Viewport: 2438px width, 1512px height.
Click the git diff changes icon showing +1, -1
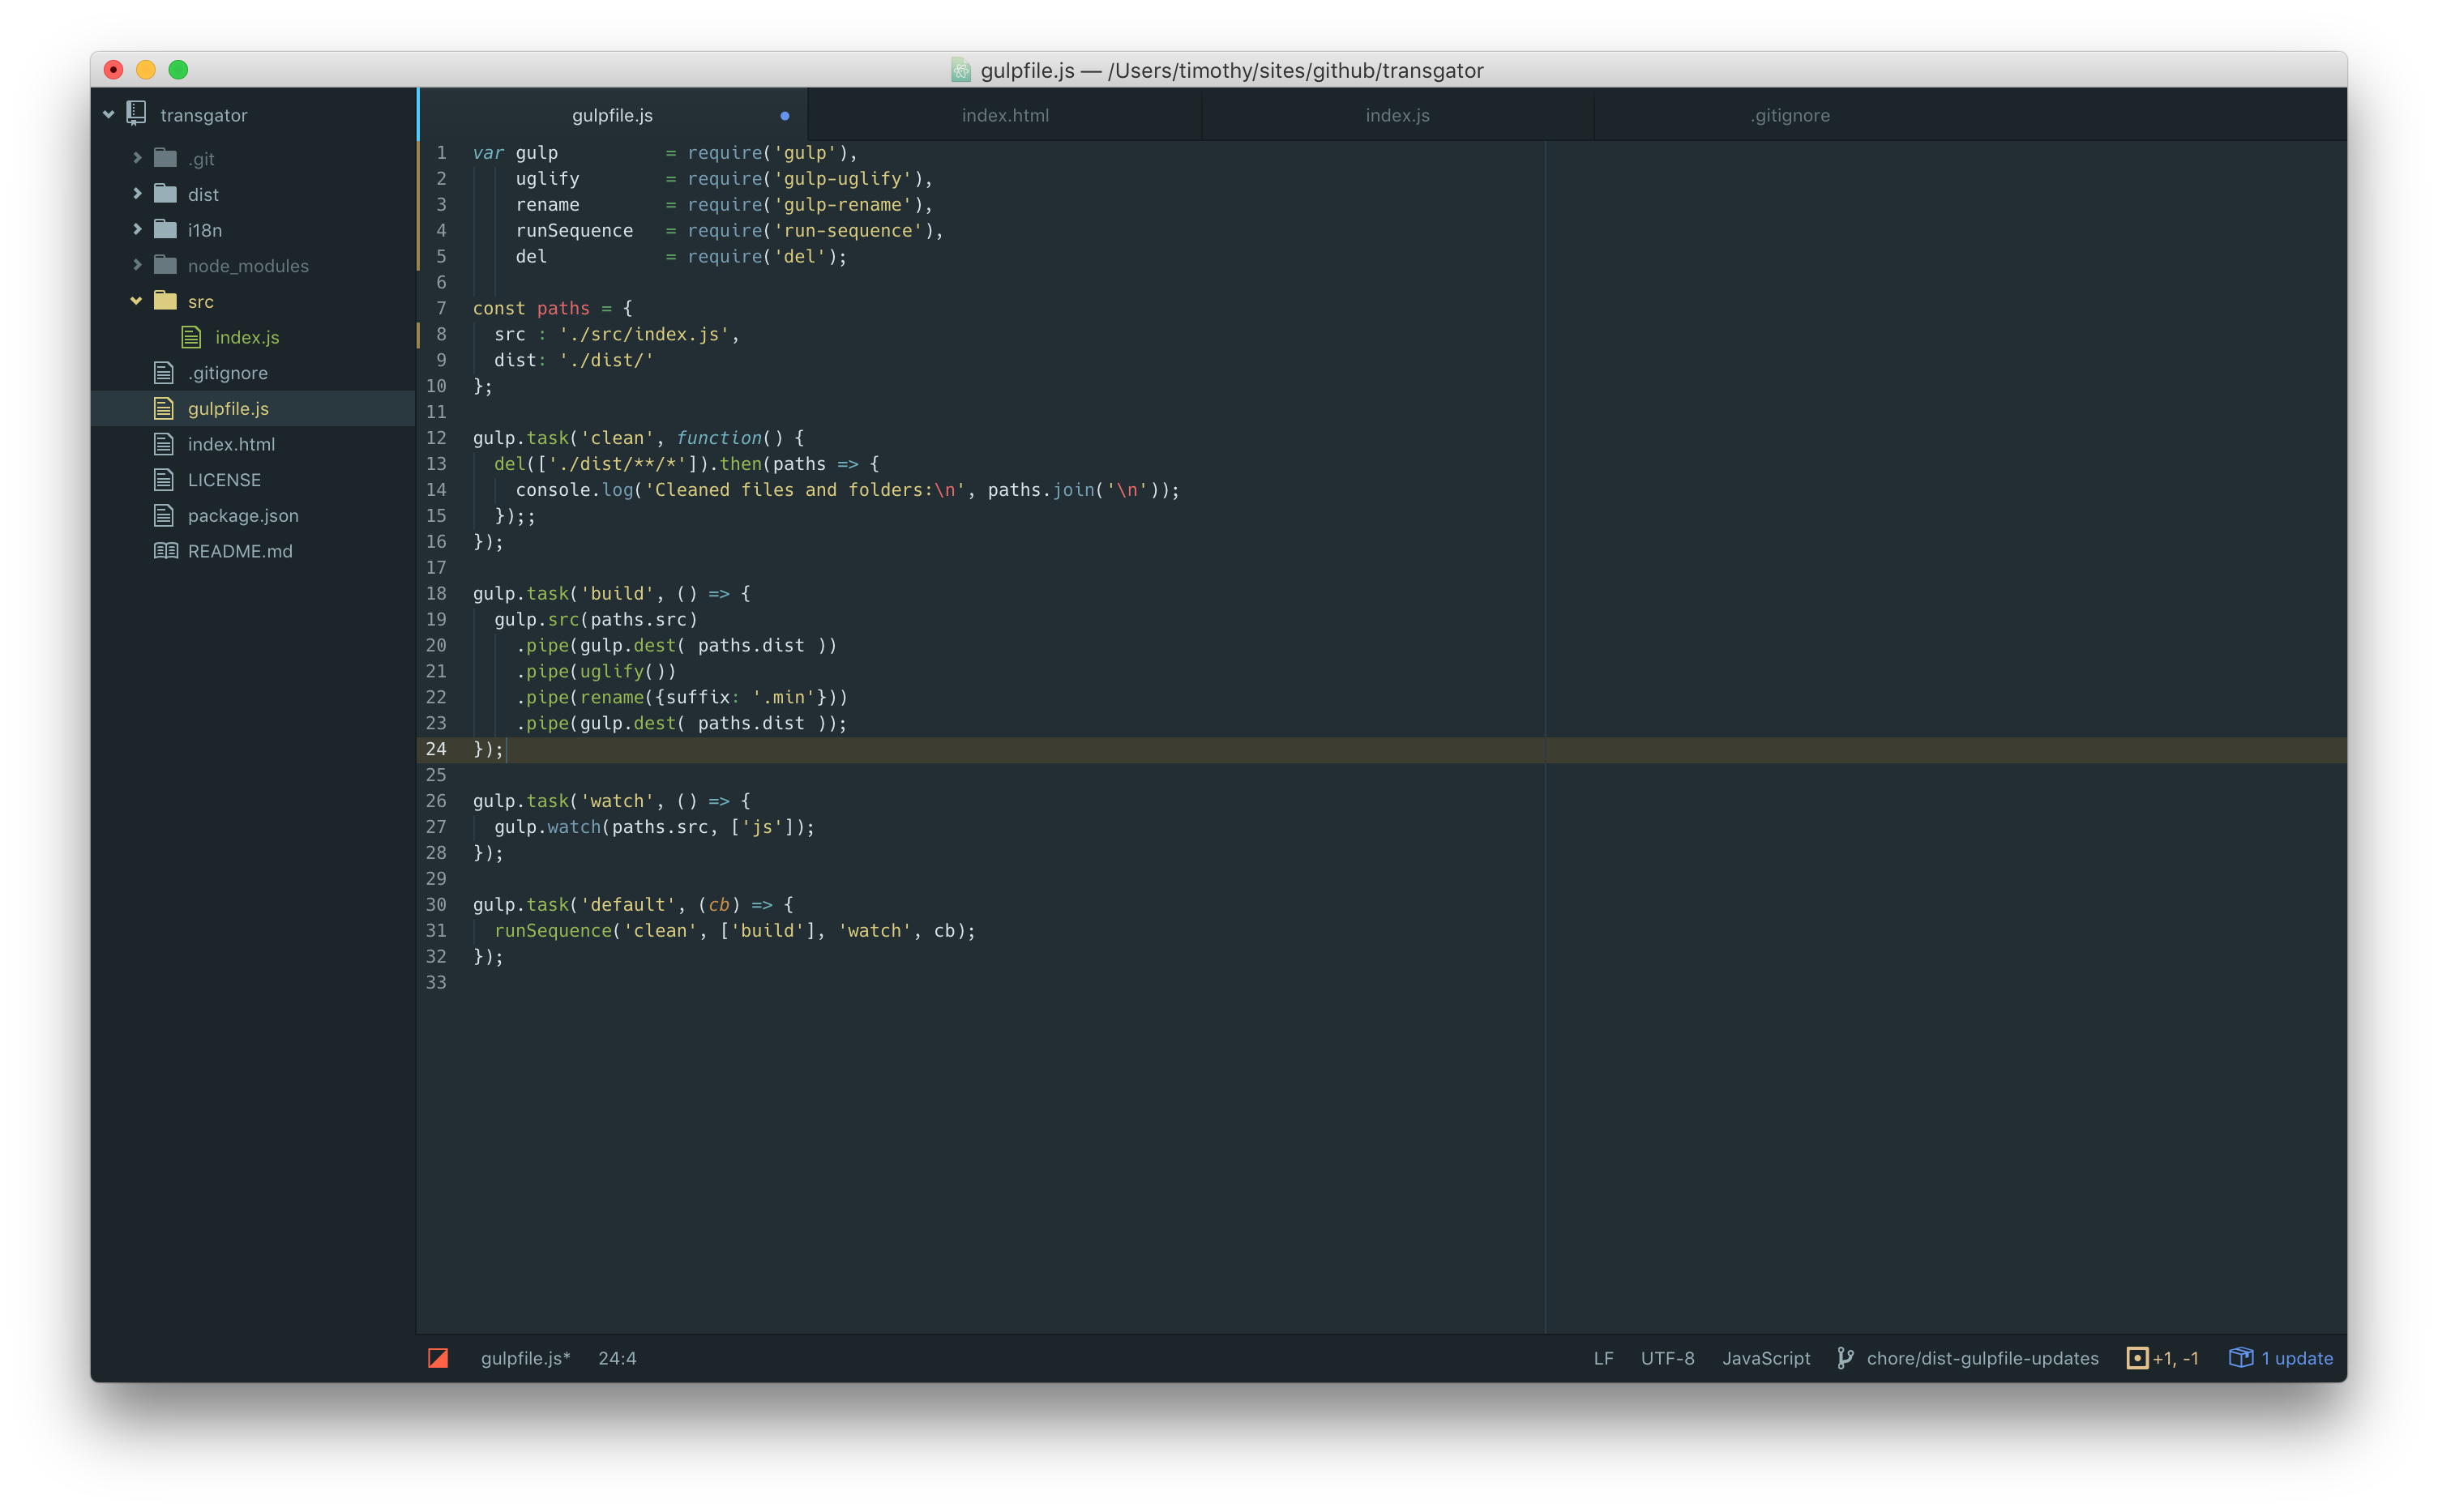2137,1357
